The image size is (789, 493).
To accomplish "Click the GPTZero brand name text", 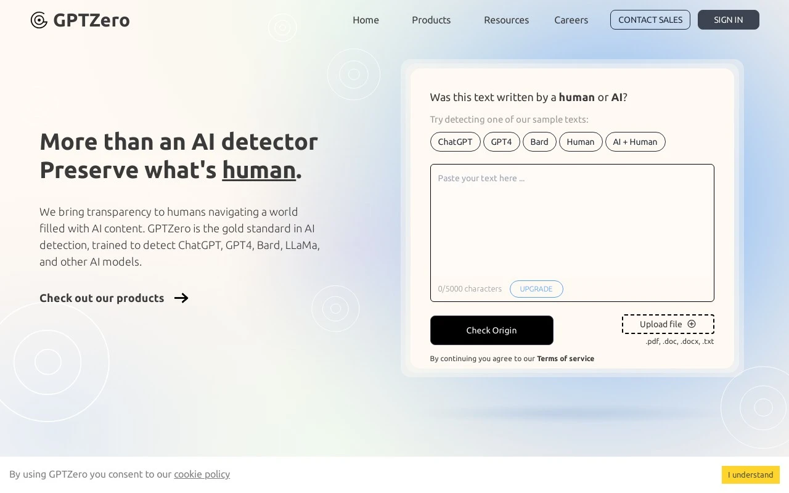I will (91, 20).
